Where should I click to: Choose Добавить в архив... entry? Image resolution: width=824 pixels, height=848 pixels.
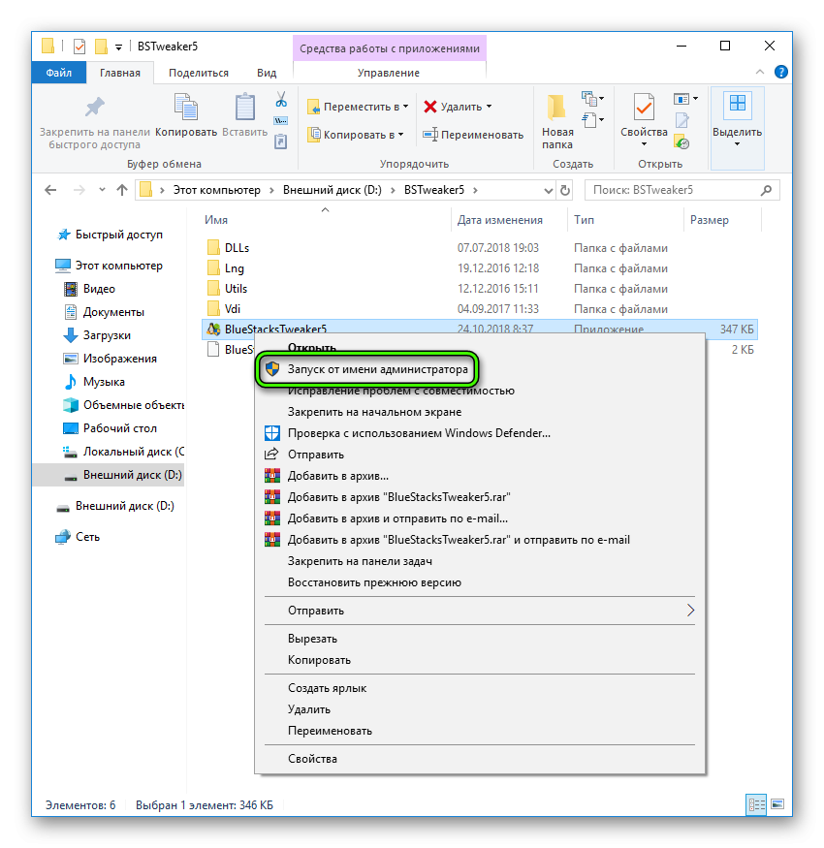(338, 476)
